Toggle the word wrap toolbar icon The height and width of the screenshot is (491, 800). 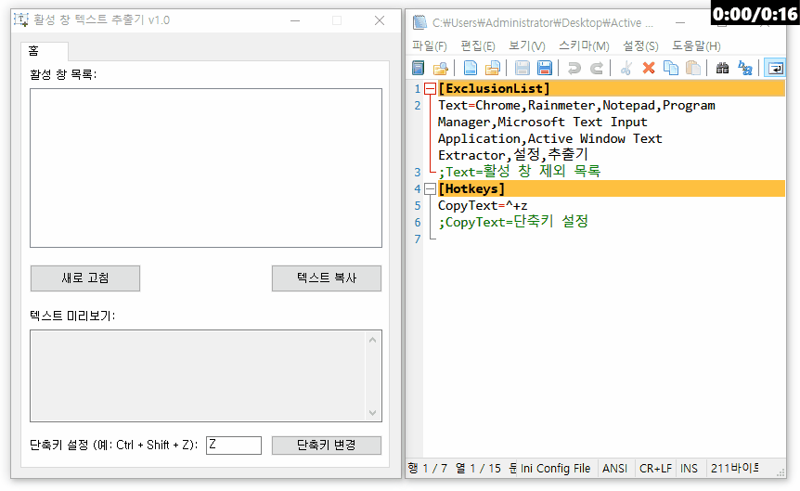pos(775,68)
